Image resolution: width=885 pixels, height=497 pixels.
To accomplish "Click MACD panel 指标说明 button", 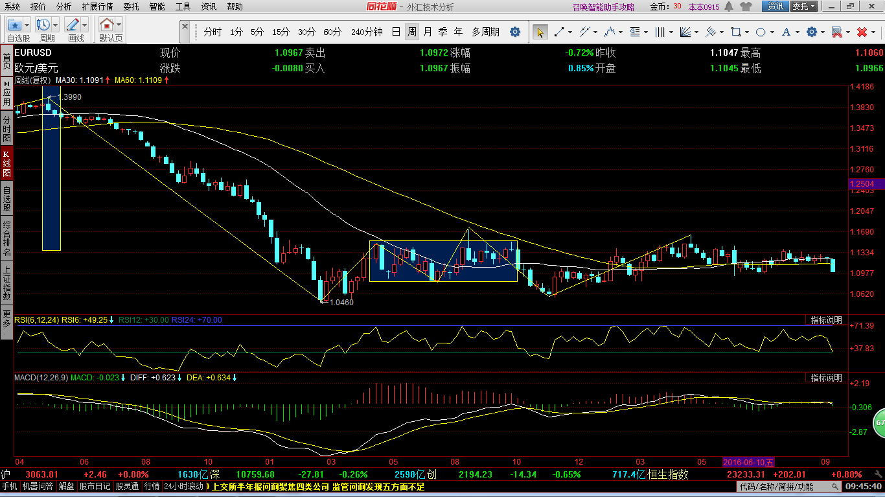I will coord(827,377).
